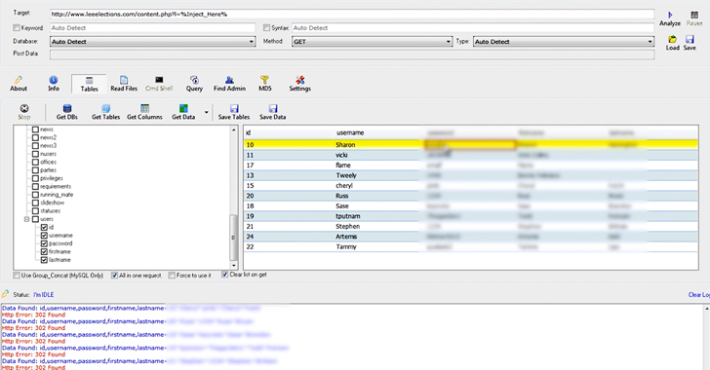The height and width of the screenshot is (370, 710).
Task: Open the Cmd Shell tool
Action: pyautogui.click(x=159, y=84)
